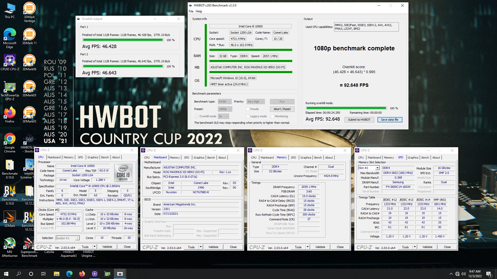
Task: Open the This PC desktop icon
Action: click(x=10, y=11)
